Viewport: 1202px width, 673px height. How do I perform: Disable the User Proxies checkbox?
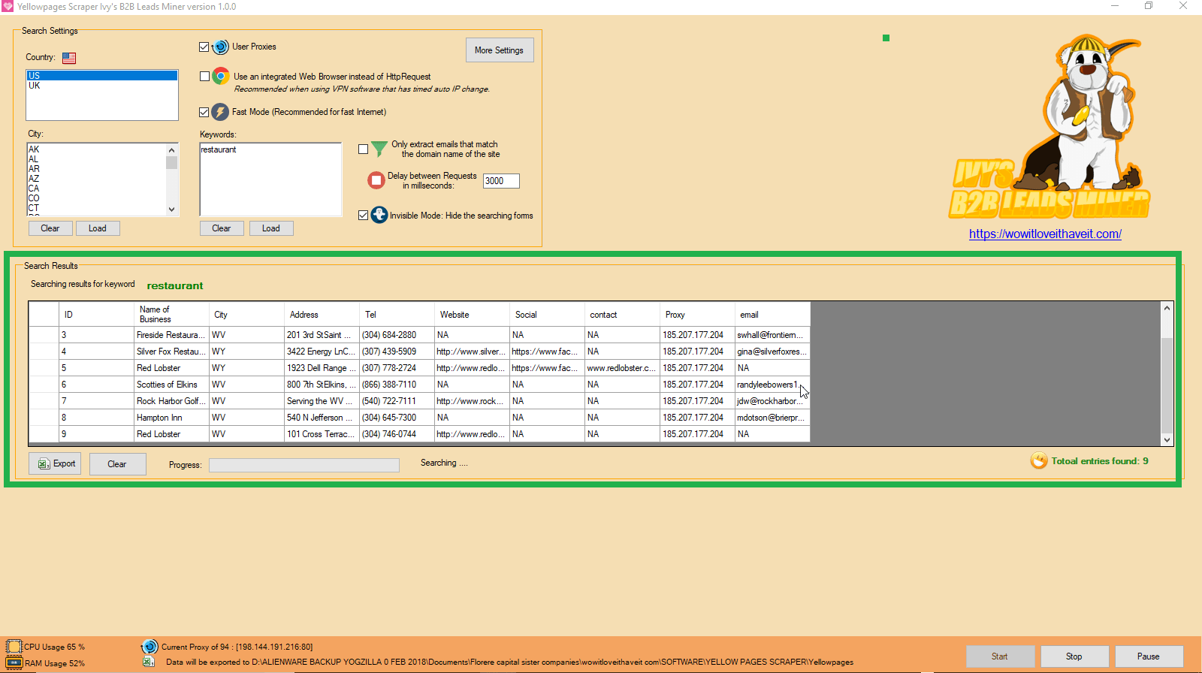click(x=204, y=47)
